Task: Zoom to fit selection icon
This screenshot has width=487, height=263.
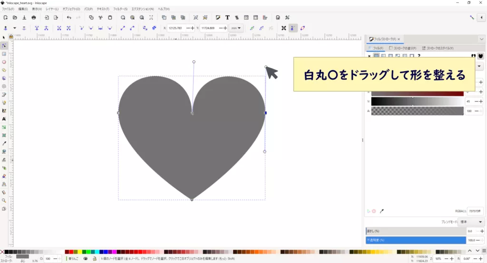Action: coord(123,18)
